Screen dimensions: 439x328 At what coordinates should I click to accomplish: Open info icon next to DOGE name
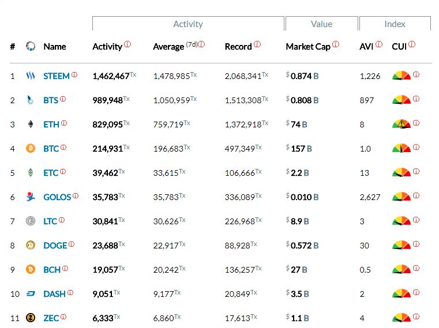72,244
